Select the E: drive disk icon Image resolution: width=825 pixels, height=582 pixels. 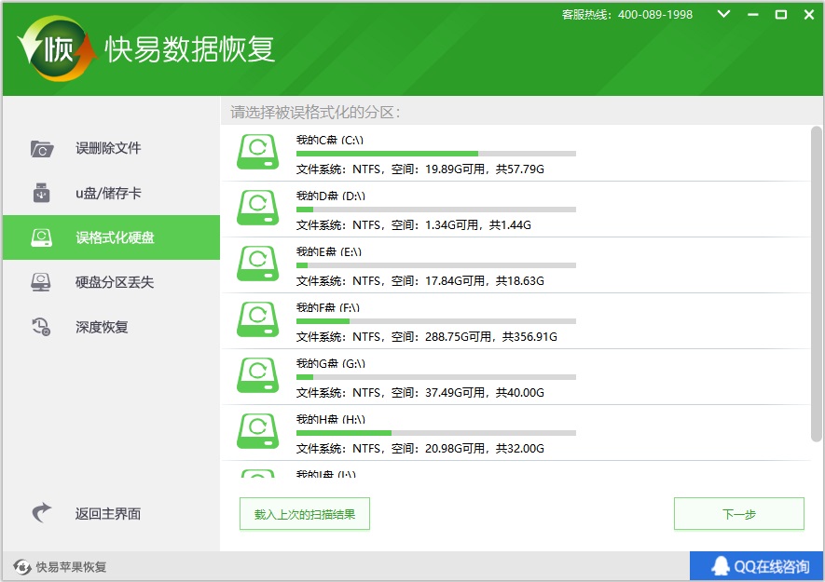click(x=258, y=264)
